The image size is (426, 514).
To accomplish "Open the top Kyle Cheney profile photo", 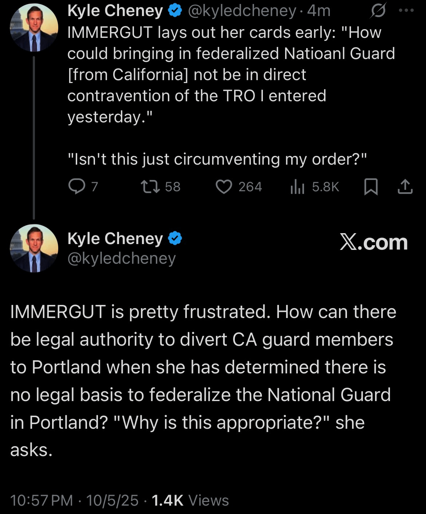I will coord(34,28).
